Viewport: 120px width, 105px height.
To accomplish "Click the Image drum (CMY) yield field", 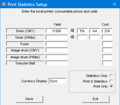I will pos(57,50).
